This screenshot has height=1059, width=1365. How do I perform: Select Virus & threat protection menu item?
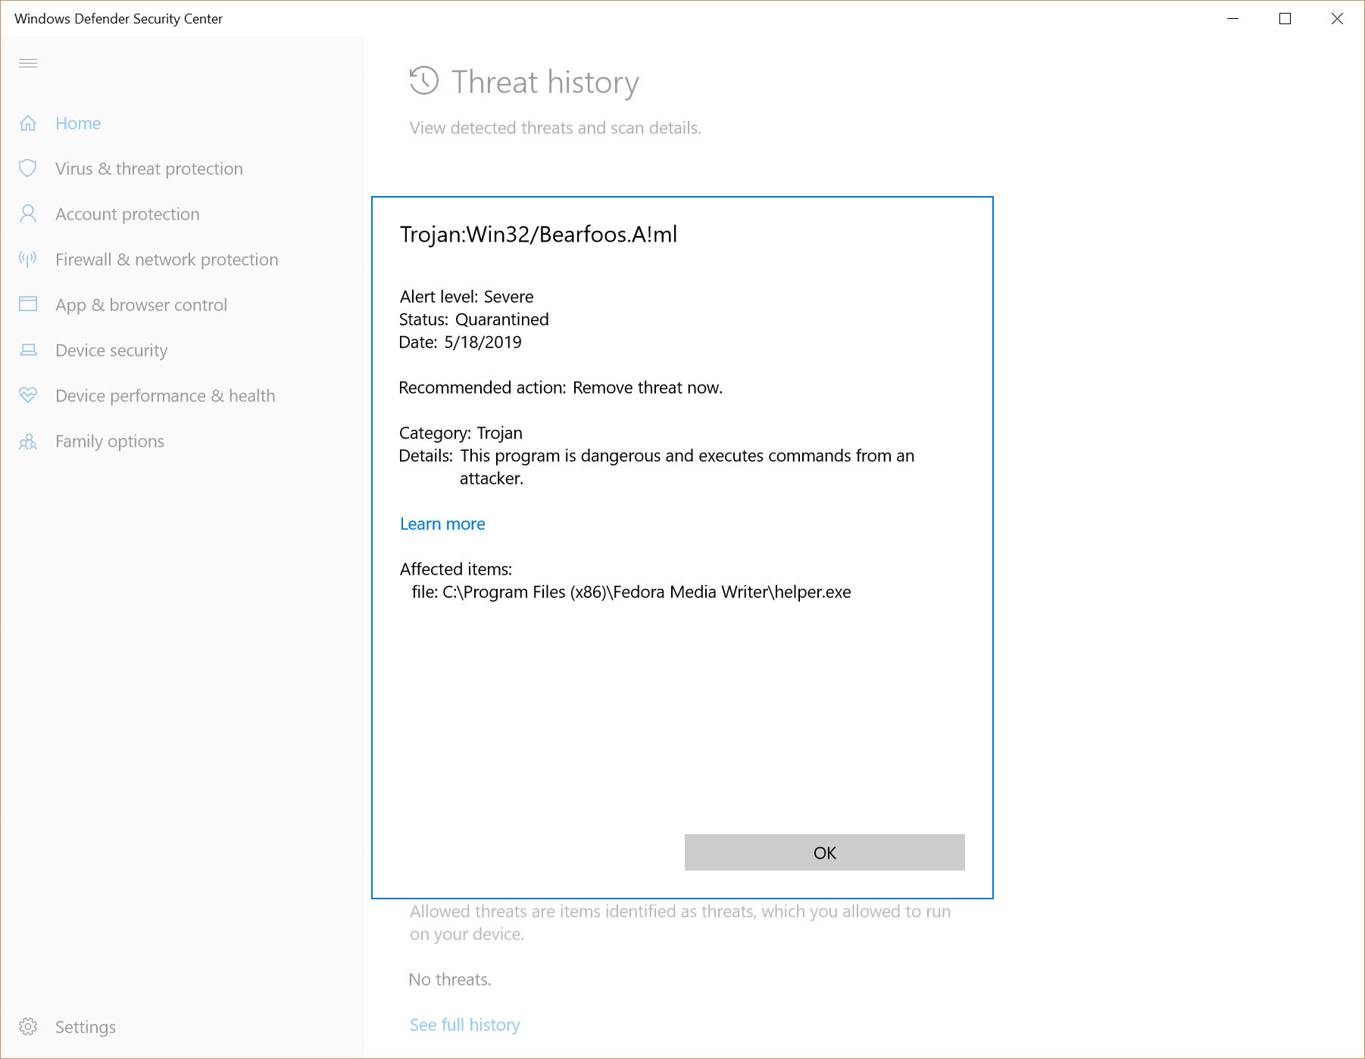pyautogui.click(x=148, y=169)
